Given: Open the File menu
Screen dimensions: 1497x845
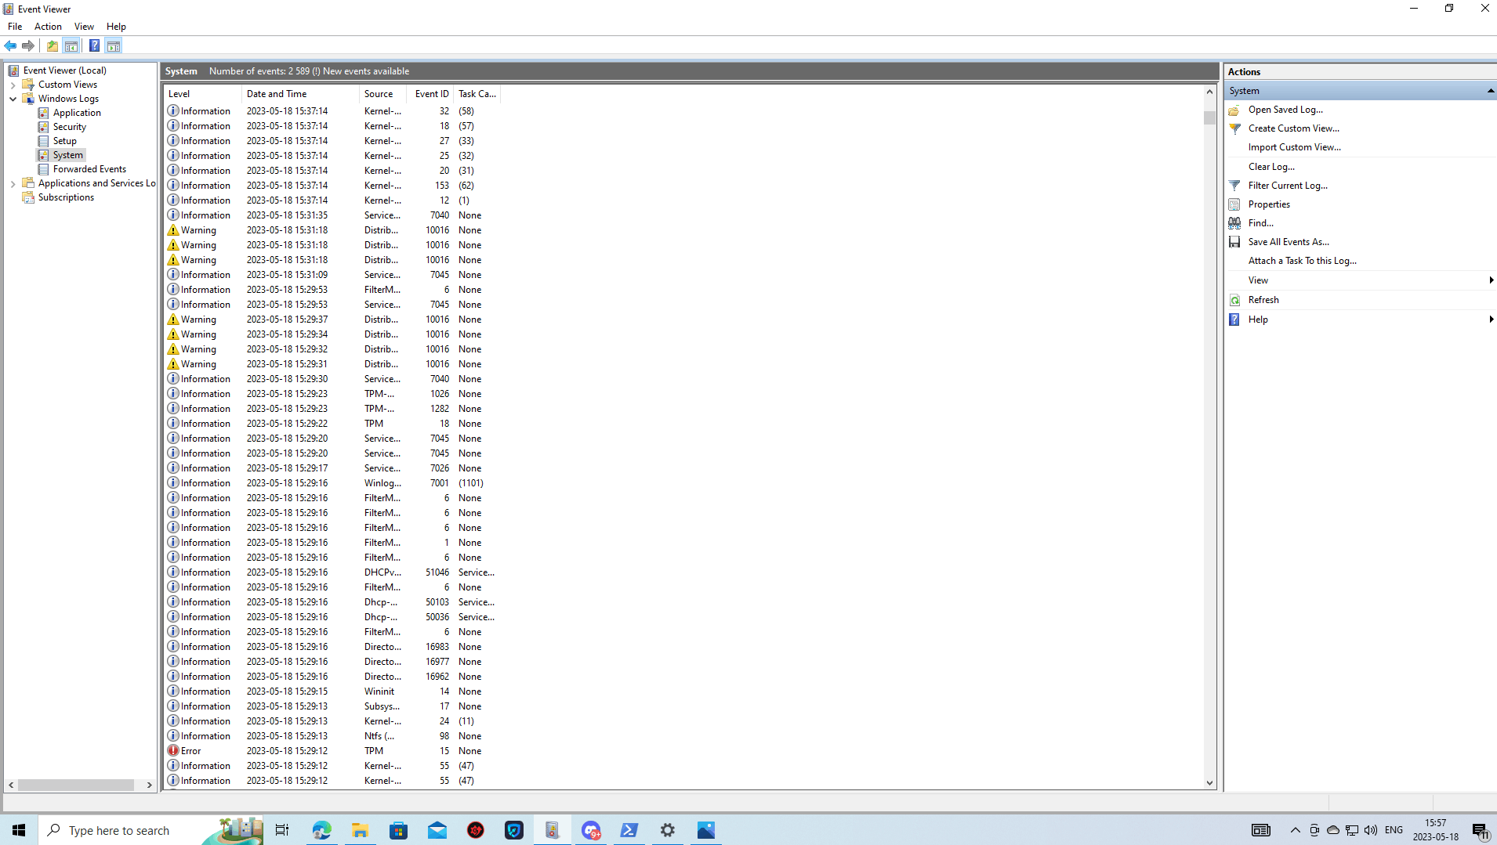Looking at the screenshot, I should click(15, 27).
